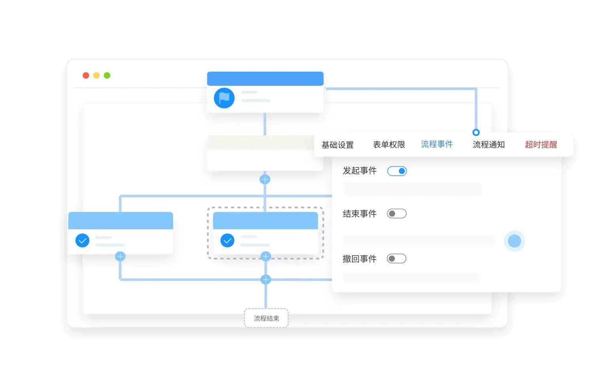Click the input field under 撤回事件

[x=412, y=278]
